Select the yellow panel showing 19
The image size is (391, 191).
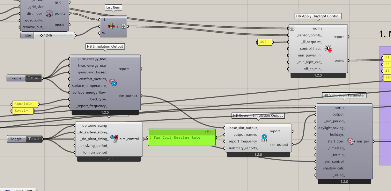(387, 71)
